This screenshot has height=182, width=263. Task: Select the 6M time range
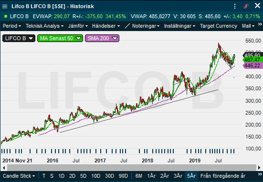139,176
